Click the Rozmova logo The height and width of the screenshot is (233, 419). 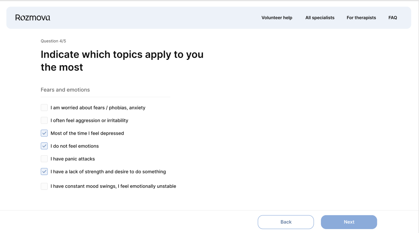point(32,17)
